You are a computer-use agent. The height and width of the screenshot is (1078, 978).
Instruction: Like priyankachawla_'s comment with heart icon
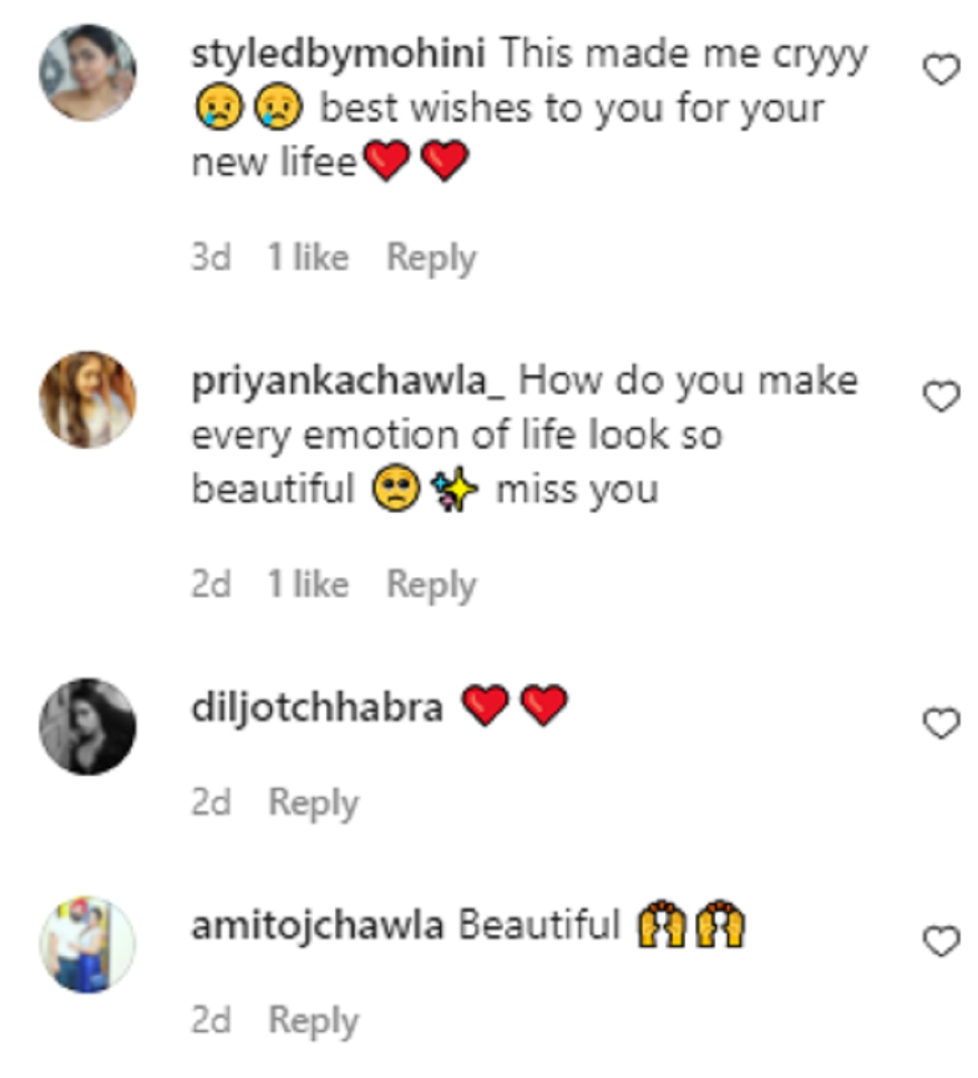(941, 397)
